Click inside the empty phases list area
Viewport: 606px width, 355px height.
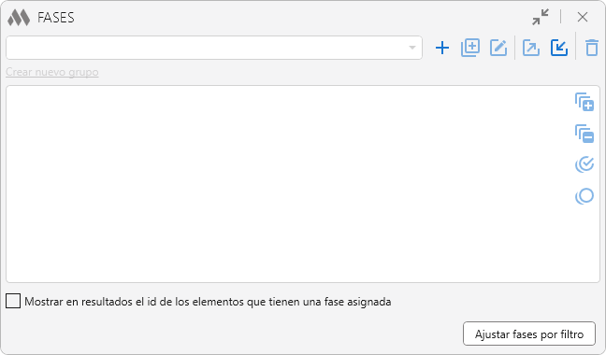pos(288,184)
